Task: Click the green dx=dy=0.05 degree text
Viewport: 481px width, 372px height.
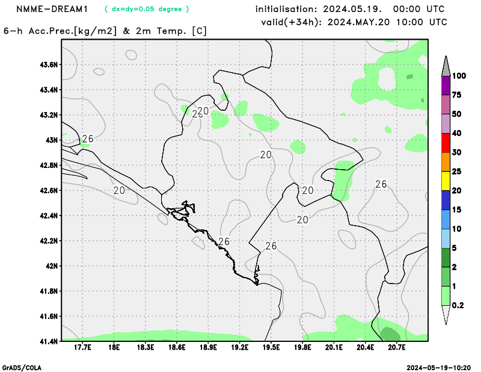Action: click(147, 9)
